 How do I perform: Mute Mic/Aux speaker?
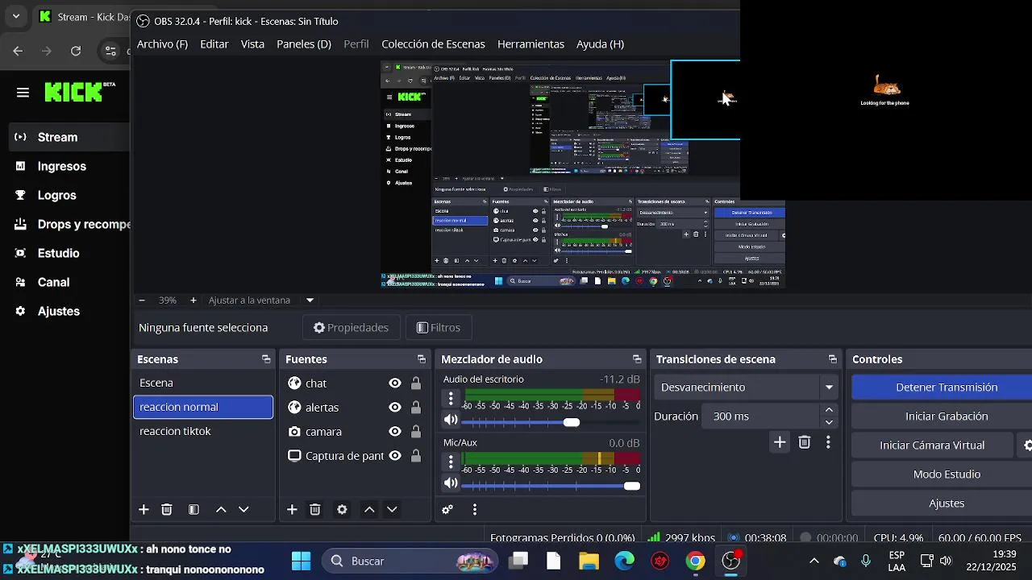pos(451,483)
